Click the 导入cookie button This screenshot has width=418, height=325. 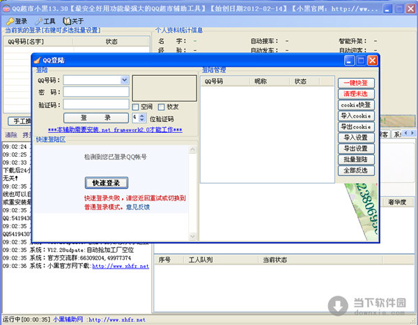click(356, 116)
